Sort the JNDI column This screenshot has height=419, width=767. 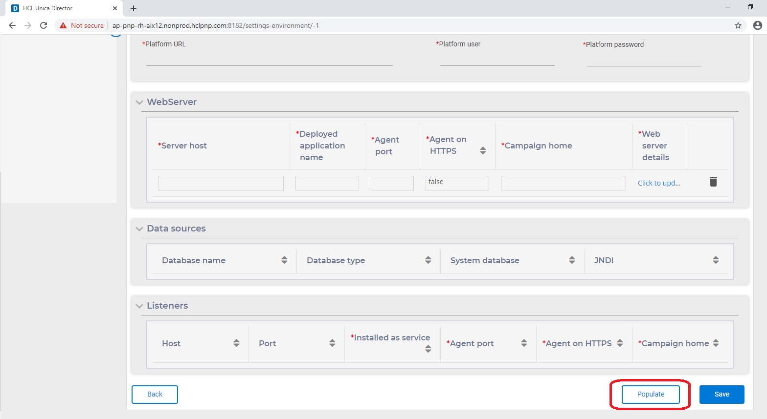[x=716, y=260]
